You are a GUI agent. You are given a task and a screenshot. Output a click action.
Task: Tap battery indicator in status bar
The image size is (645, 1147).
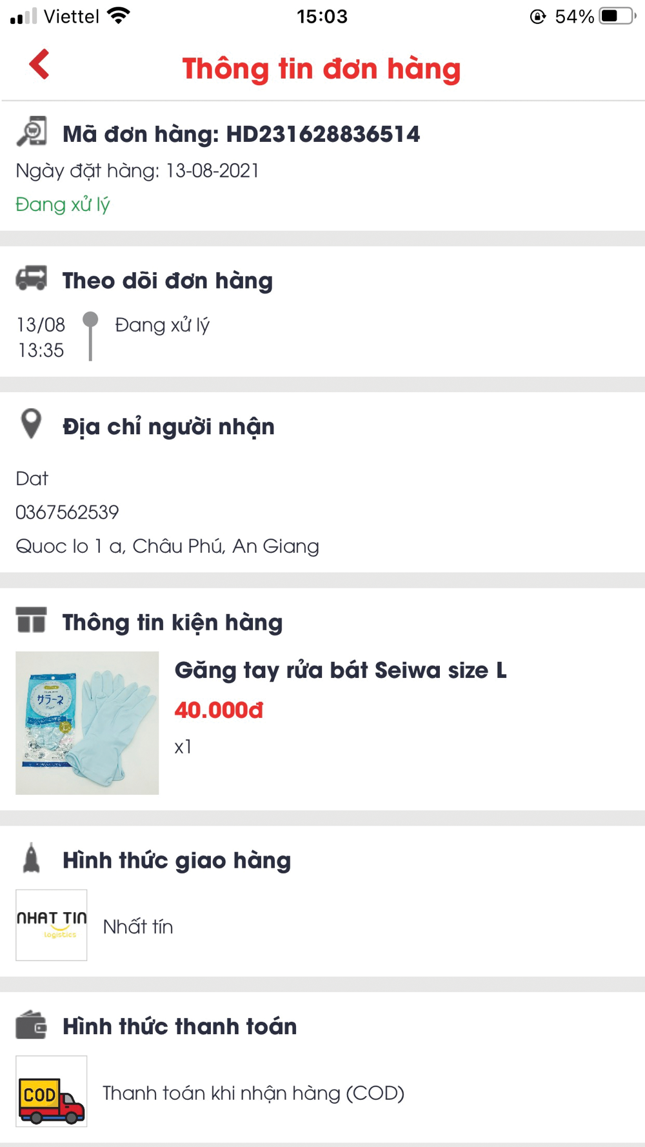point(617,16)
